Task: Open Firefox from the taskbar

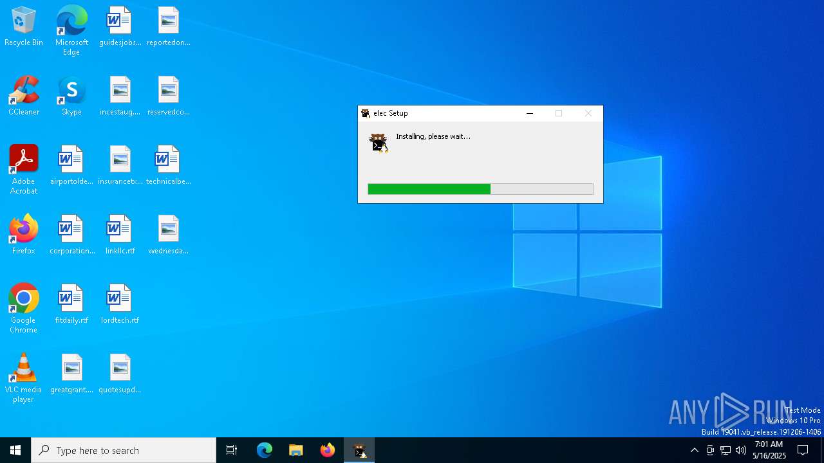Action: click(328, 450)
